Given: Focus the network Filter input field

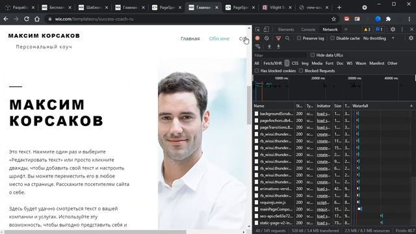Looking at the screenshot, I should (x=279, y=55).
